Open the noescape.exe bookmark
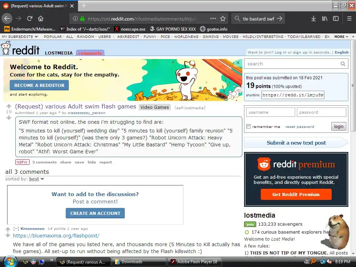 pos(130,29)
